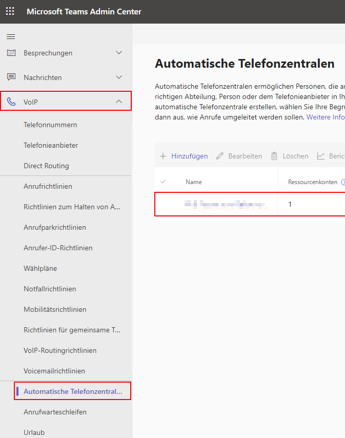Image resolution: width=345 pixels, height=438 pixels.
Task: Select Anrufparkrichtlinien in the menu
Action: point(55,227)
